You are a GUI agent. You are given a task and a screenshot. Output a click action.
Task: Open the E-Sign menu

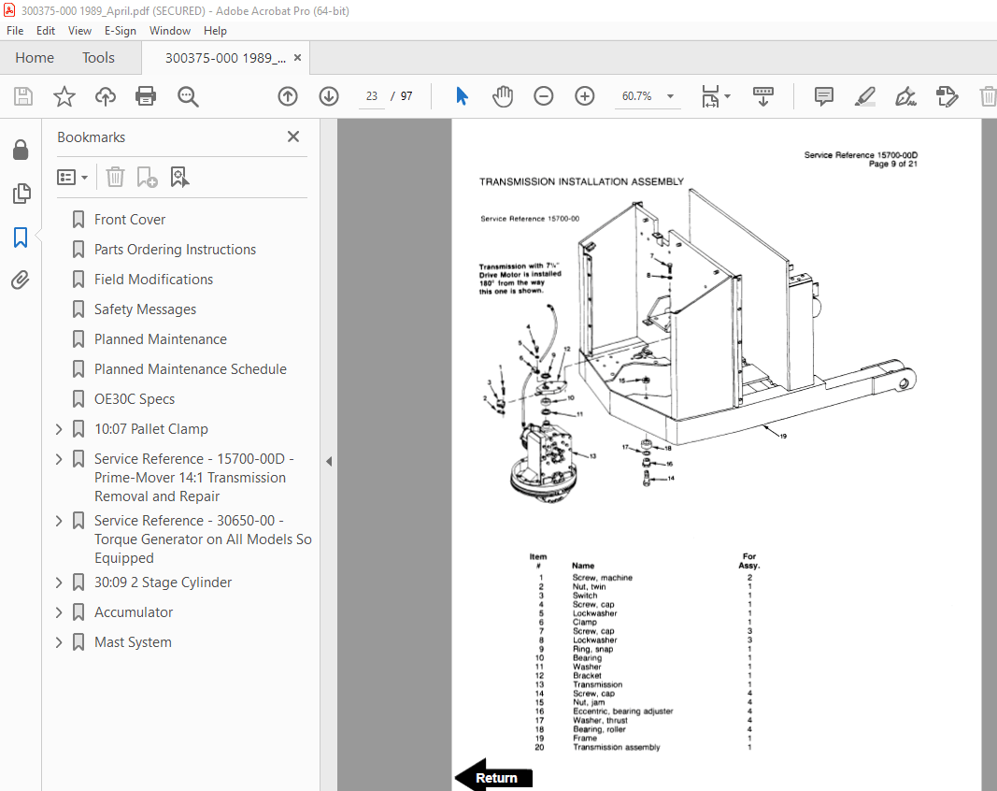(x=121, y=30)
